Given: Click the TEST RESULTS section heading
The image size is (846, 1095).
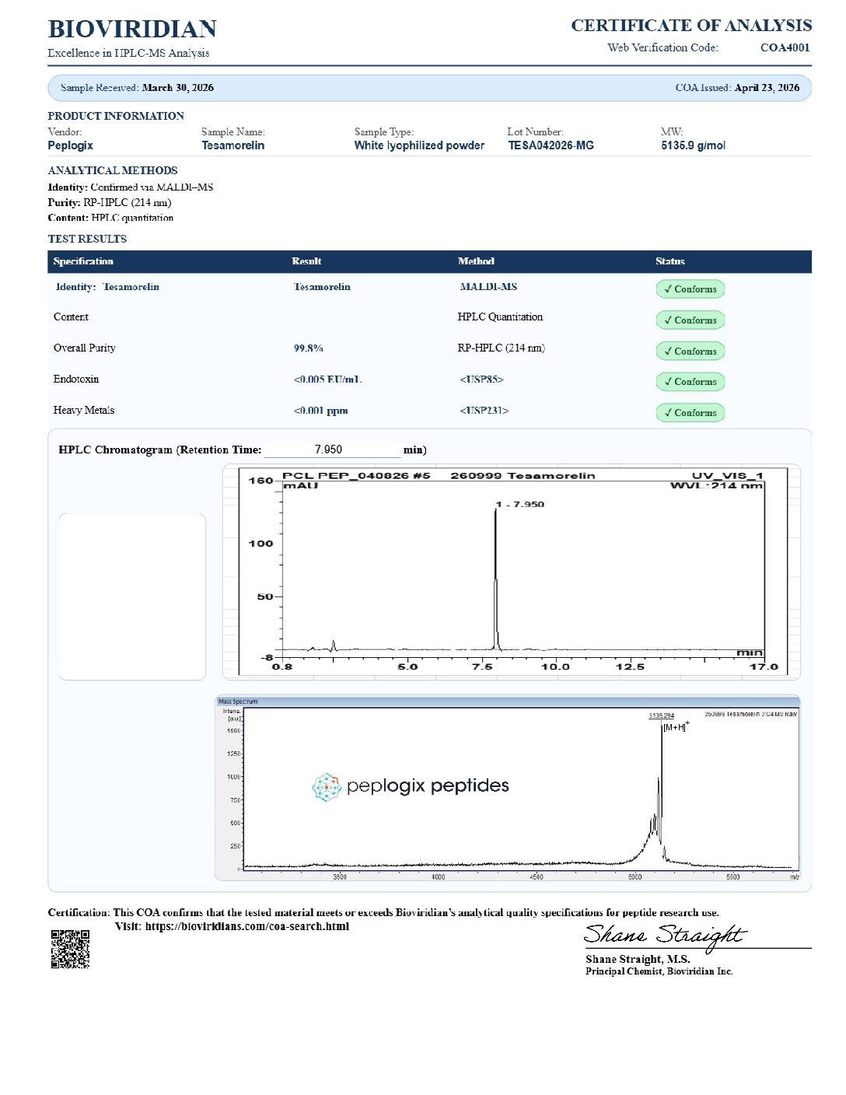Looking at the screenshot, I should pyautogui.click(x=87, y=239).
